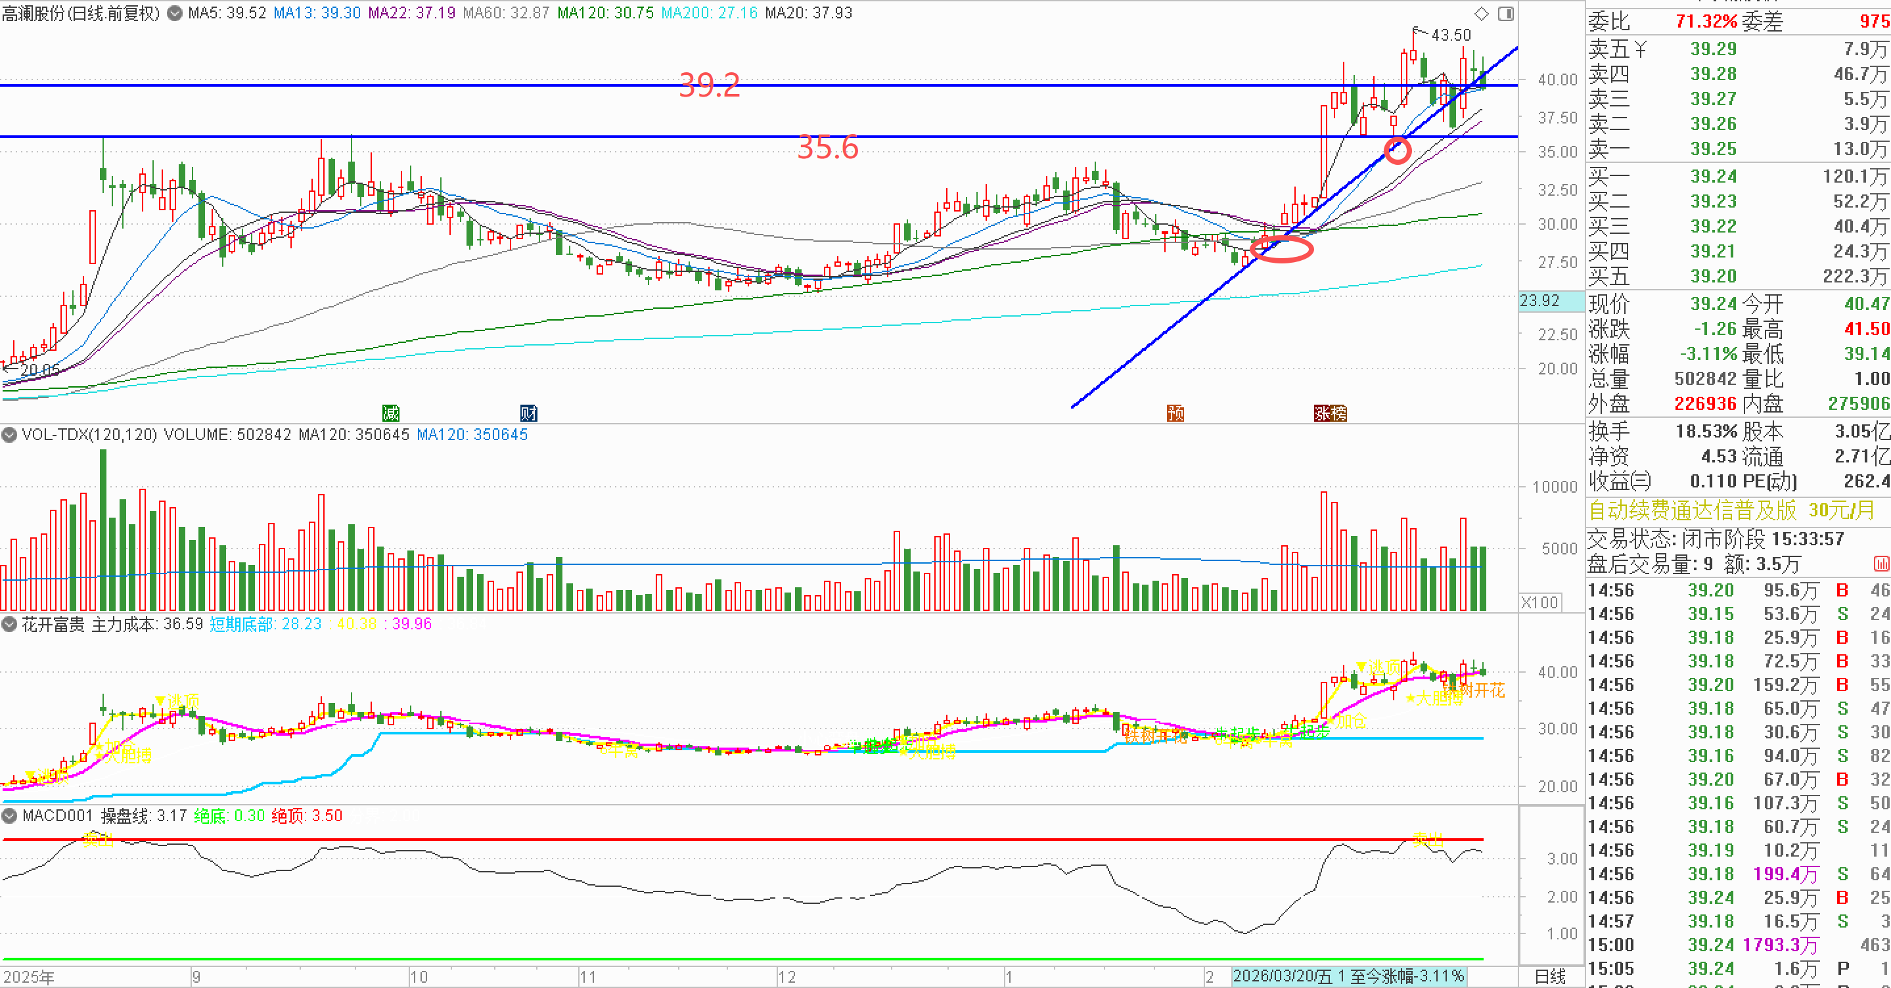Click the MA5 moving average label
Viewport: 1891px width, 988px height.
[x=227, y=13]
